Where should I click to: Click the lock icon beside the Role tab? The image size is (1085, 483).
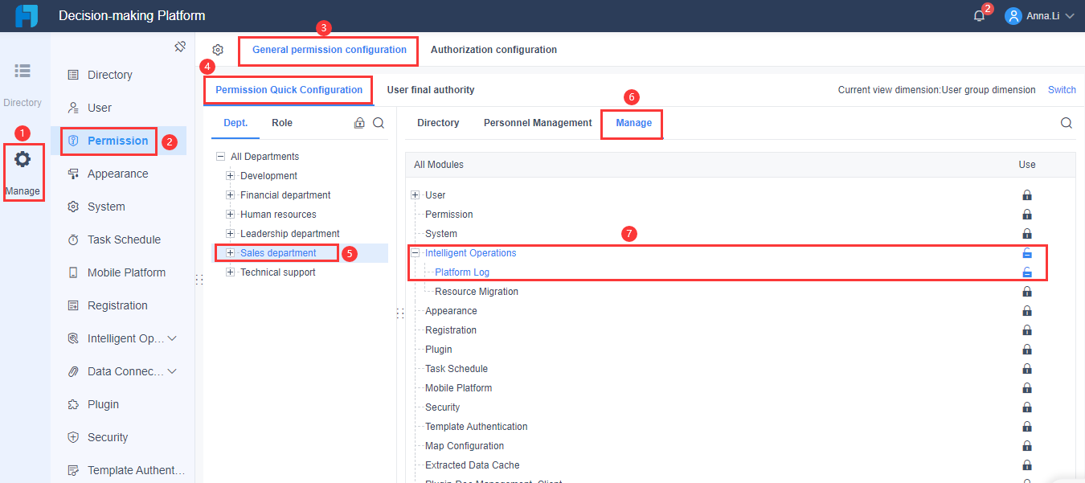pyautogui.click(x=359, y=123)
